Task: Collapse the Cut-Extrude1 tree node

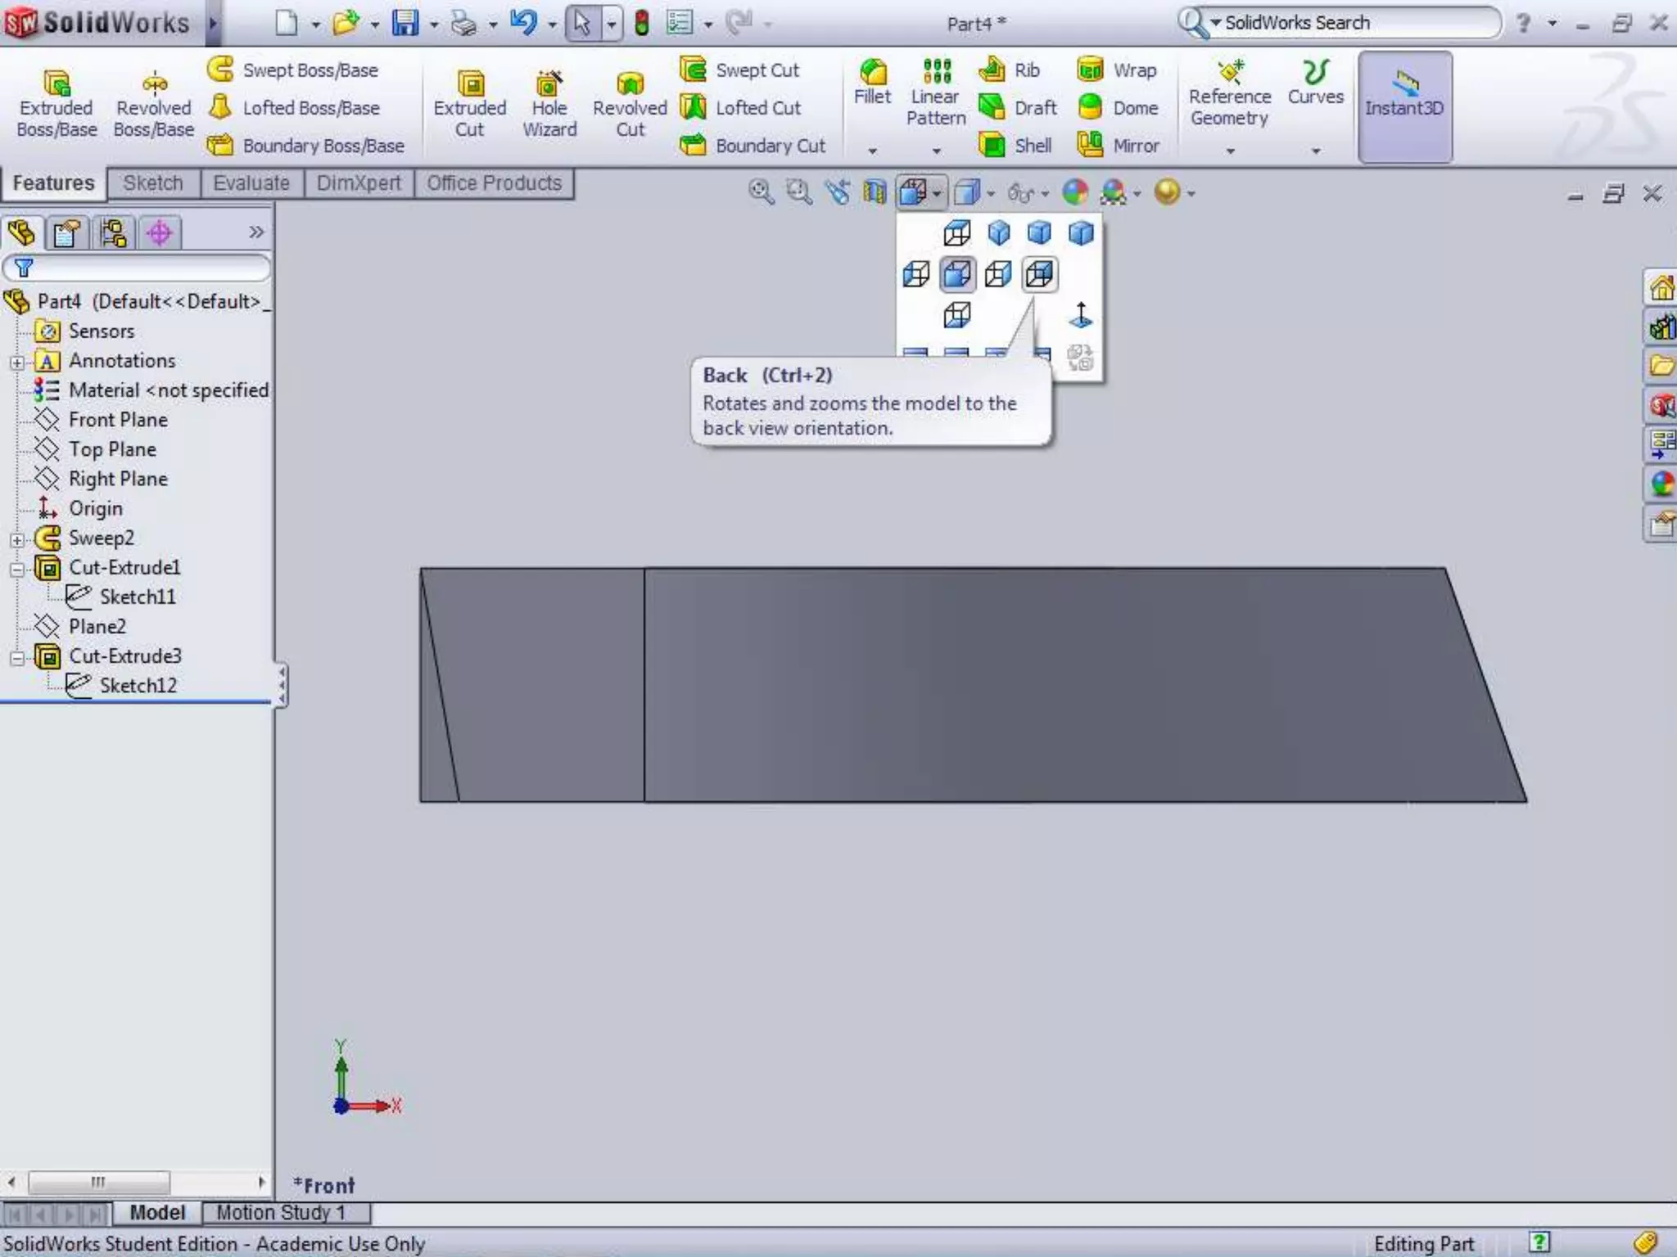Action: (x=17, y=568)
